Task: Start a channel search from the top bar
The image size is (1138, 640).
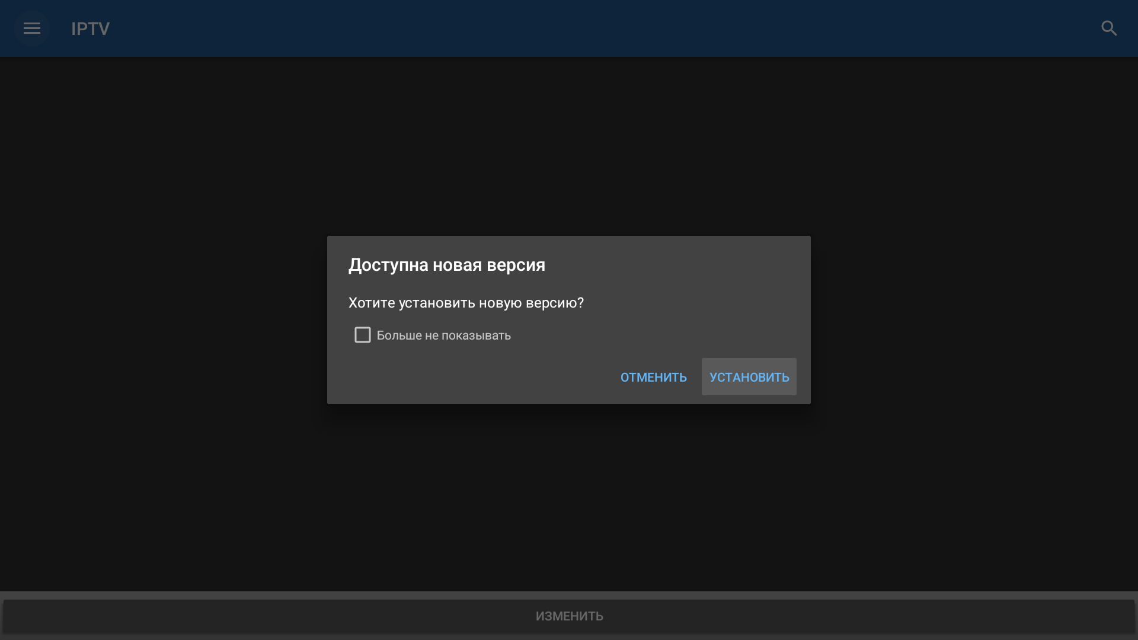Action: pyautogui.click(x=1109, y=28)
